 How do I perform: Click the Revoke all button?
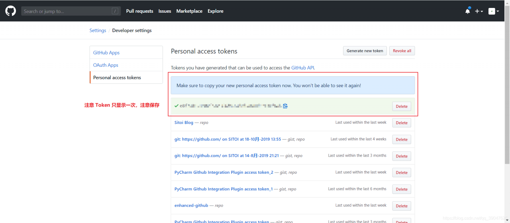[402, 51]
